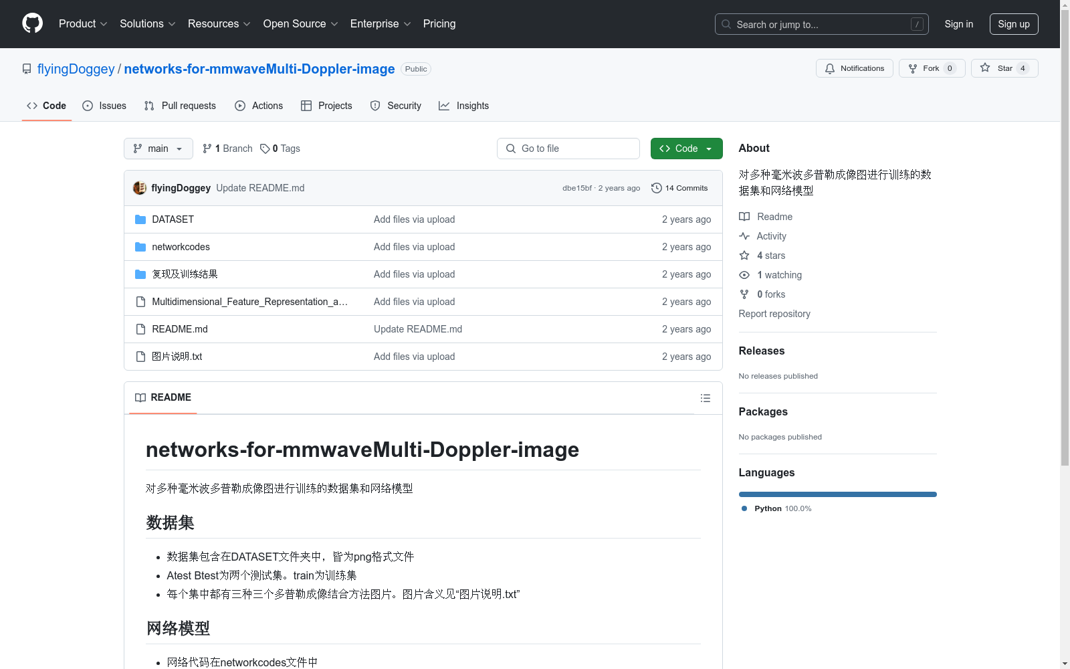Image resolution: width=1070 pixels, height=669 pixels.
Task: Click the Python language bar
Action: point(838,494)
